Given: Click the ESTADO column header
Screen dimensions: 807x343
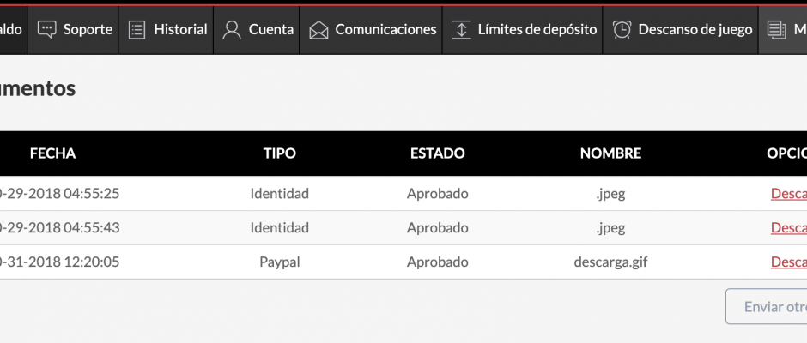Looking at the screenshot, I should pos(438,153).
